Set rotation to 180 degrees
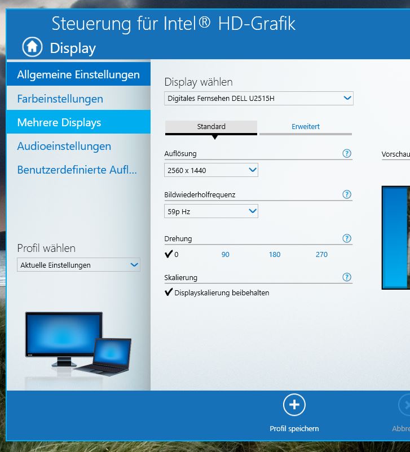The height and width of the screenshot is (452, 410). coord(275,255)
